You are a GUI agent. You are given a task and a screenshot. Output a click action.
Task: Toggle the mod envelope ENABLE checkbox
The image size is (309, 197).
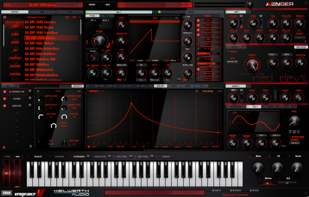pos(89,147)
